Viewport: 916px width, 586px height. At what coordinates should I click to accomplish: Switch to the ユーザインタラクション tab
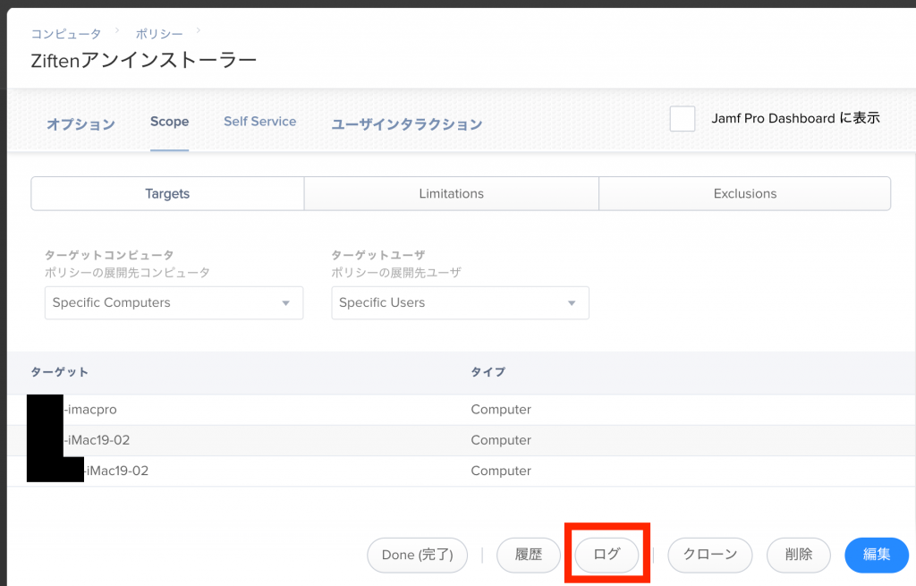[407, 123]
